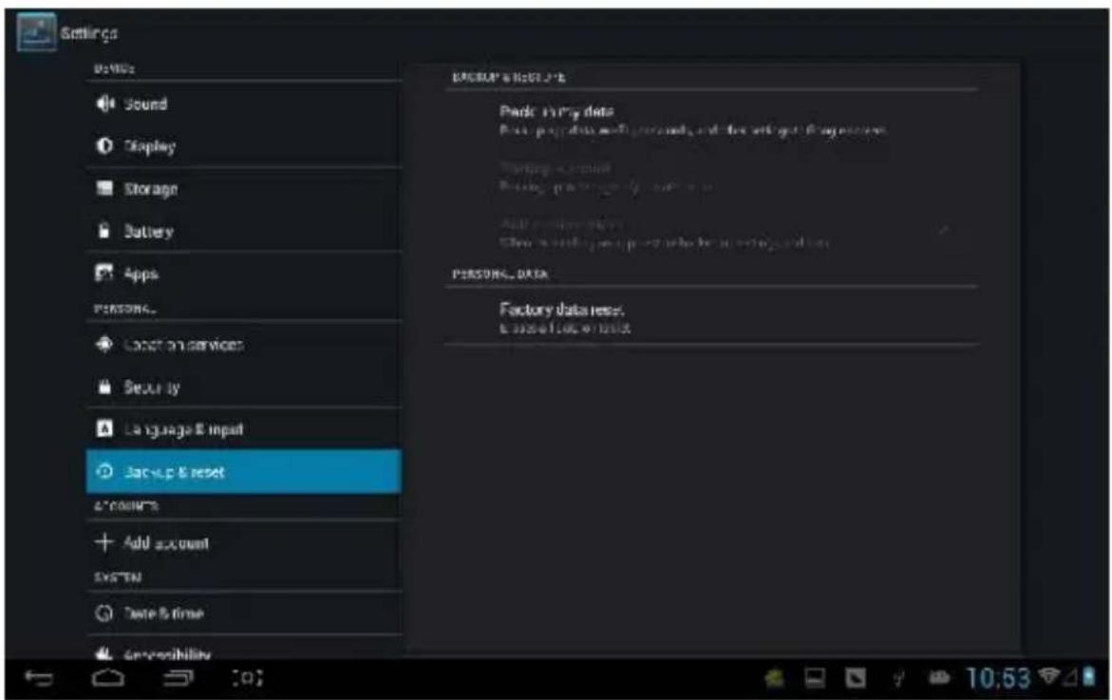Click the Settings app icon in header

point(37,32)
